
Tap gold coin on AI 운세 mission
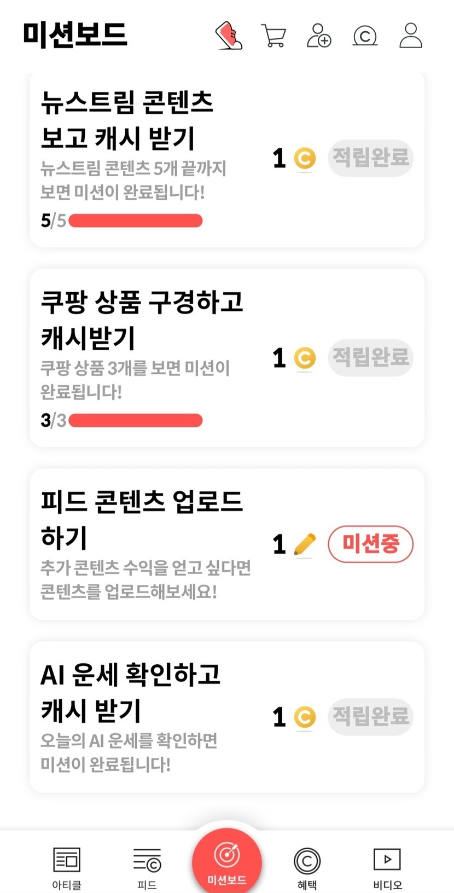coord(305,717)
